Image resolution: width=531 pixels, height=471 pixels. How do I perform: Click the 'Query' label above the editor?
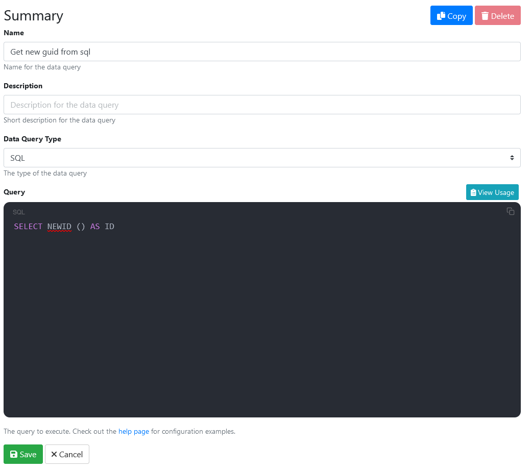(14, 192)
